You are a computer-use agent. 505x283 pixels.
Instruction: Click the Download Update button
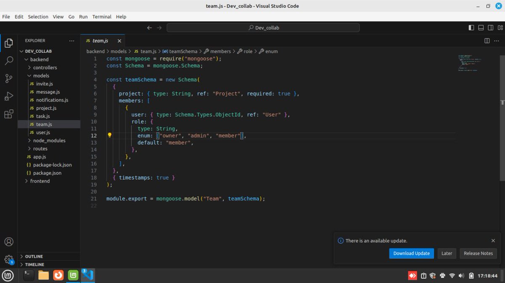click(x=412, y=253)
